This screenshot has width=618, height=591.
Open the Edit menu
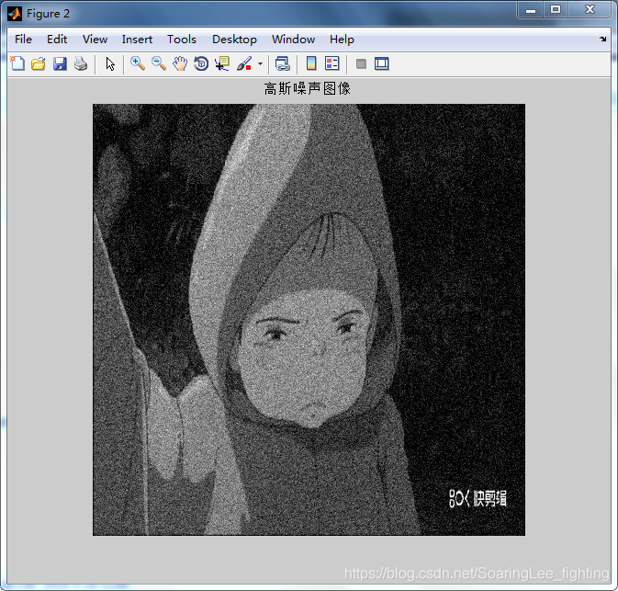click(x=57, y=40)
